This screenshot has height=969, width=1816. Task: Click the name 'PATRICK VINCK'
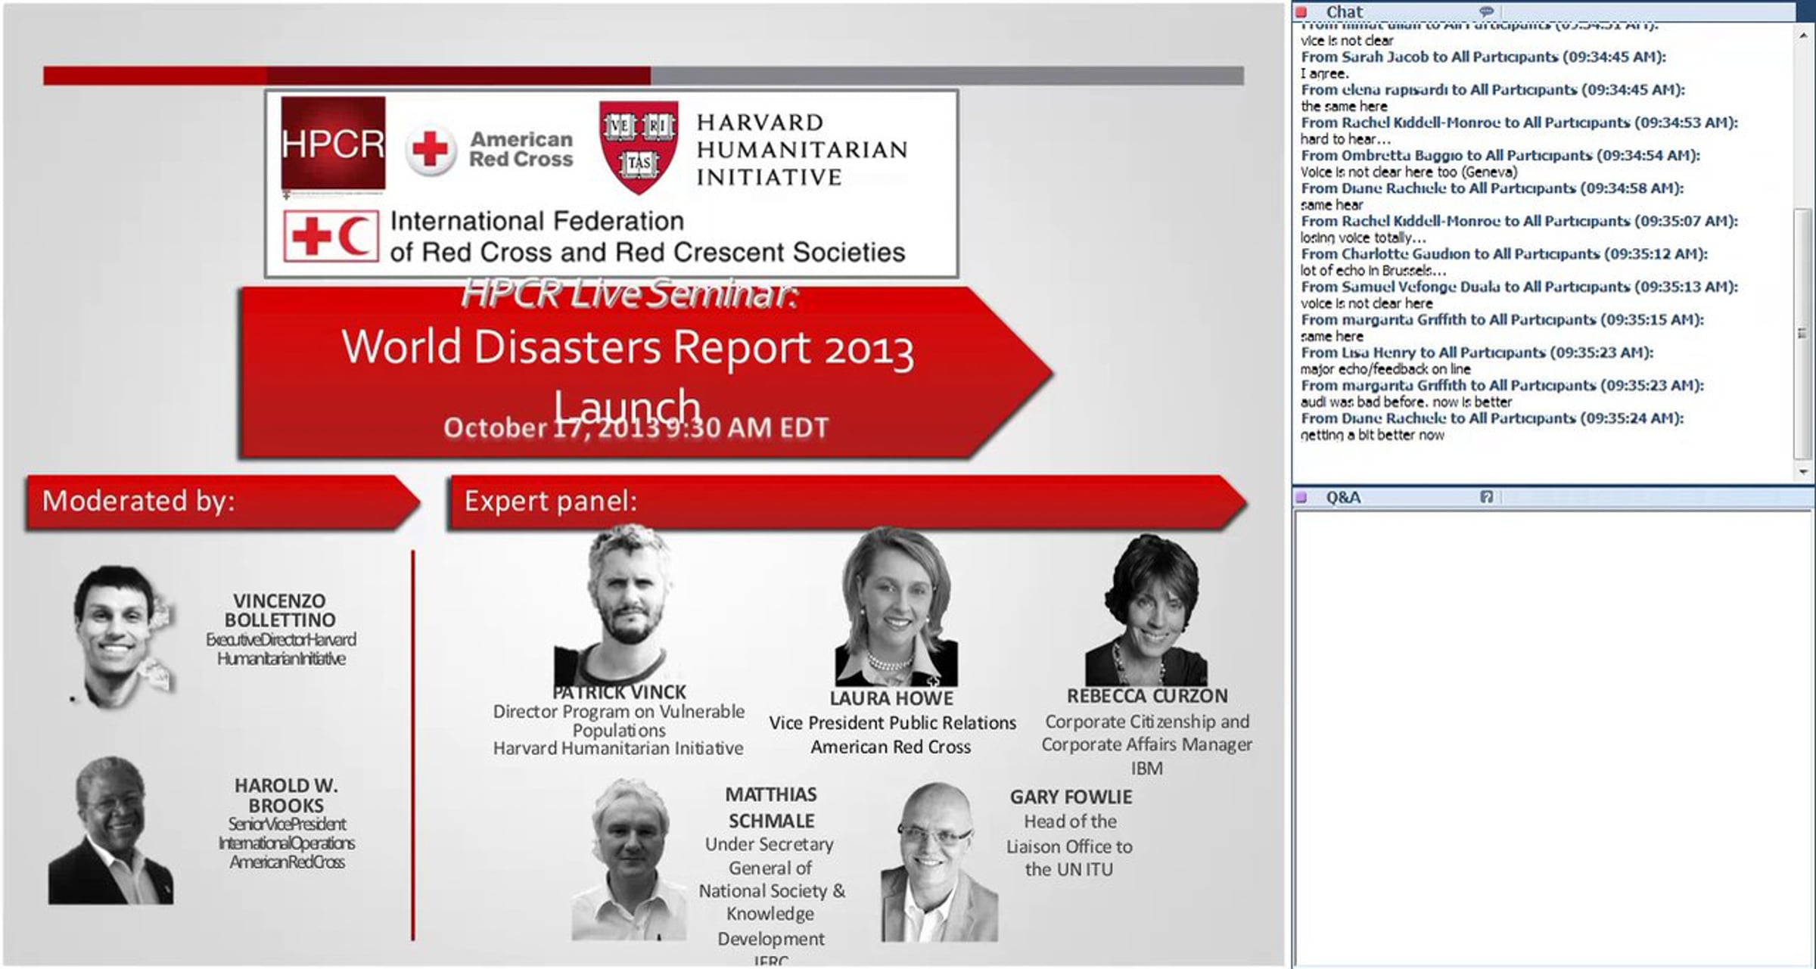[619, 692]
